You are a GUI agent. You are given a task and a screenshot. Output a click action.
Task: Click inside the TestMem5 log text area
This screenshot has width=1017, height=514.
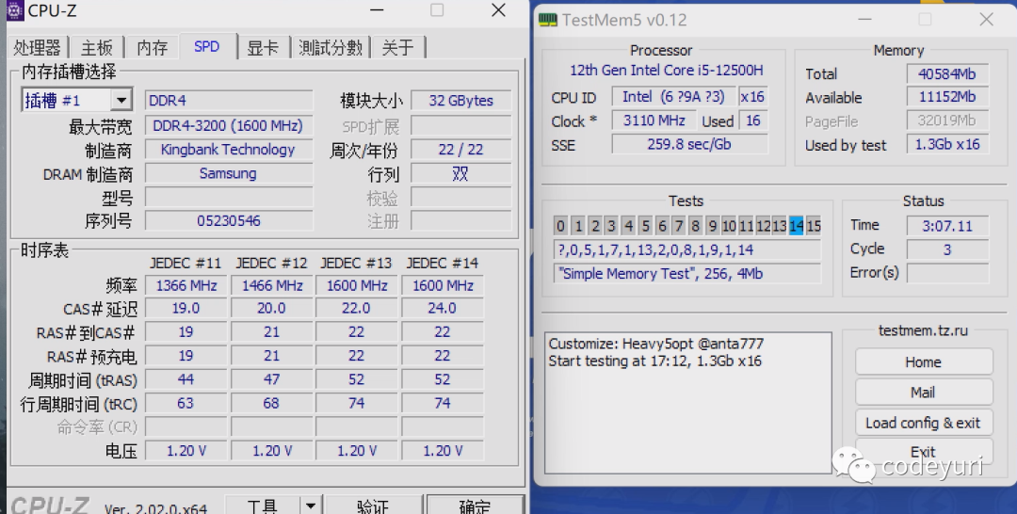(687, 403)
